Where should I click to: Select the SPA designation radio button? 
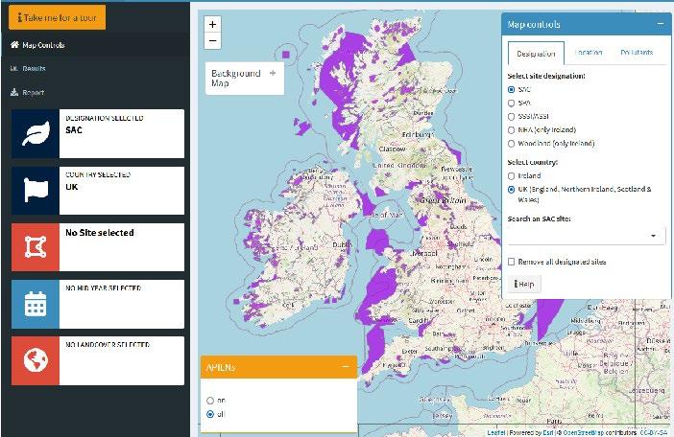point(512,103)
